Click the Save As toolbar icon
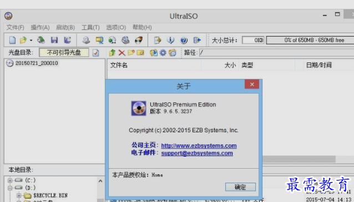 67,40
